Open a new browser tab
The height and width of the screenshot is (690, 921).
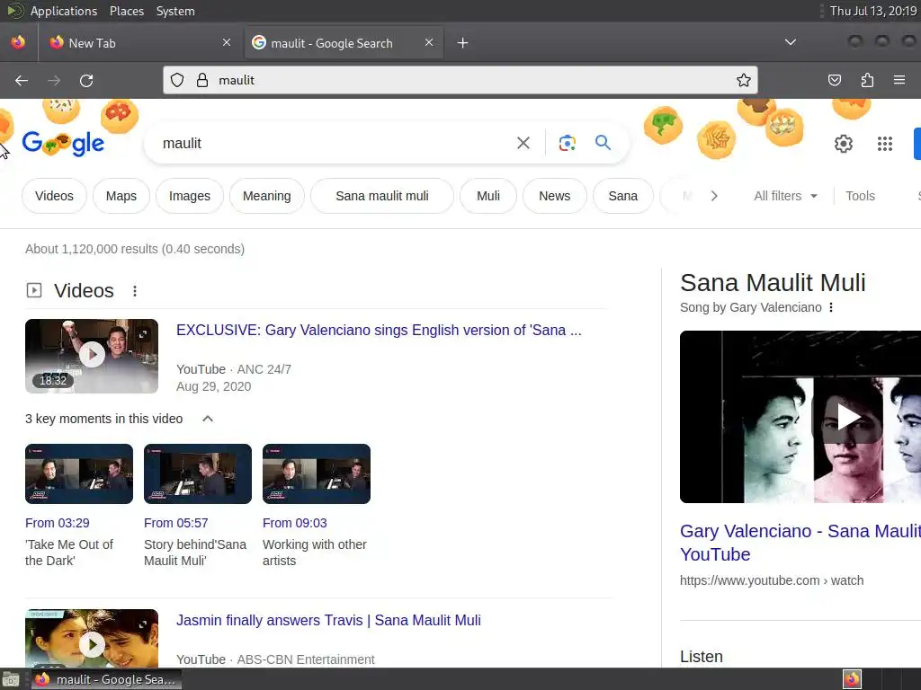point(463,43)
